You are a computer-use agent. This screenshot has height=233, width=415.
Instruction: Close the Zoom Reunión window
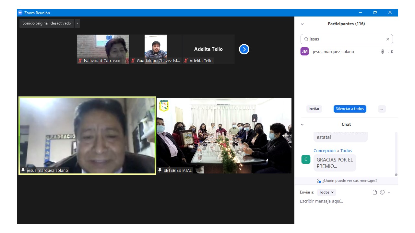[x=390, y=13]
